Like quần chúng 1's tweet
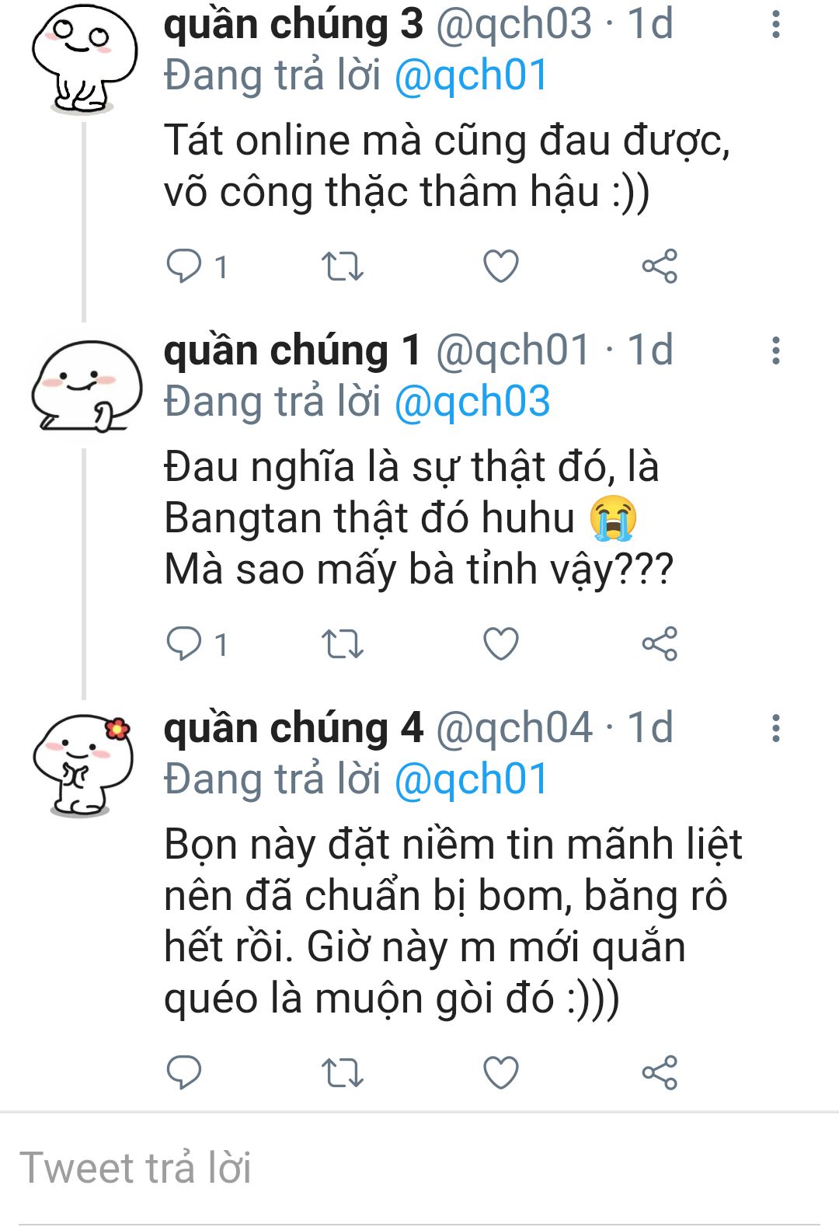The image size is (839, 1227). (501, 644)
